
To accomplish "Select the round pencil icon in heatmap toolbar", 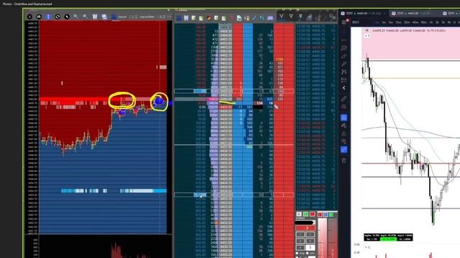I will click(x=67, y=16).
